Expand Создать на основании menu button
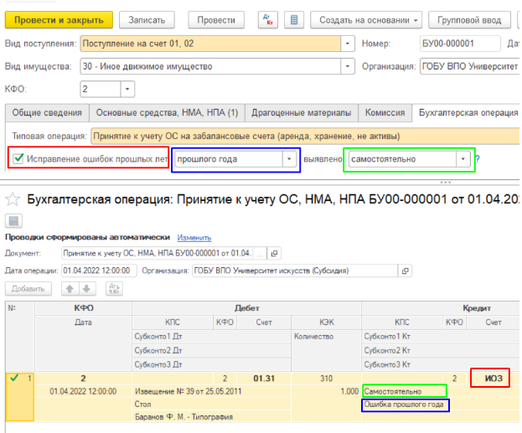The height and width of the screenshot is (433, 522). [366, 20]
